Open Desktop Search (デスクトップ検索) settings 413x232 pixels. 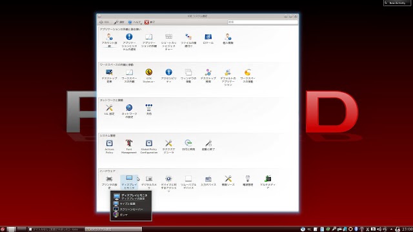[208, 76]
